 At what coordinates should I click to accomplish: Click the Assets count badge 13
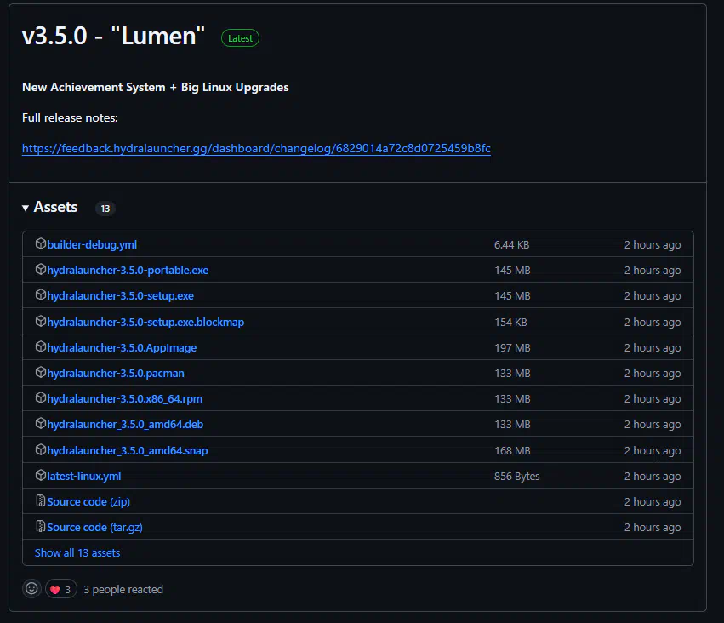pos(105,209)
